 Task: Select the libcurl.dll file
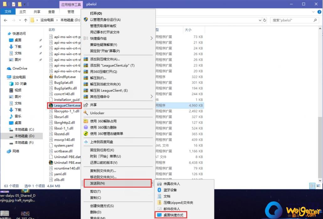tap(61, 117)
